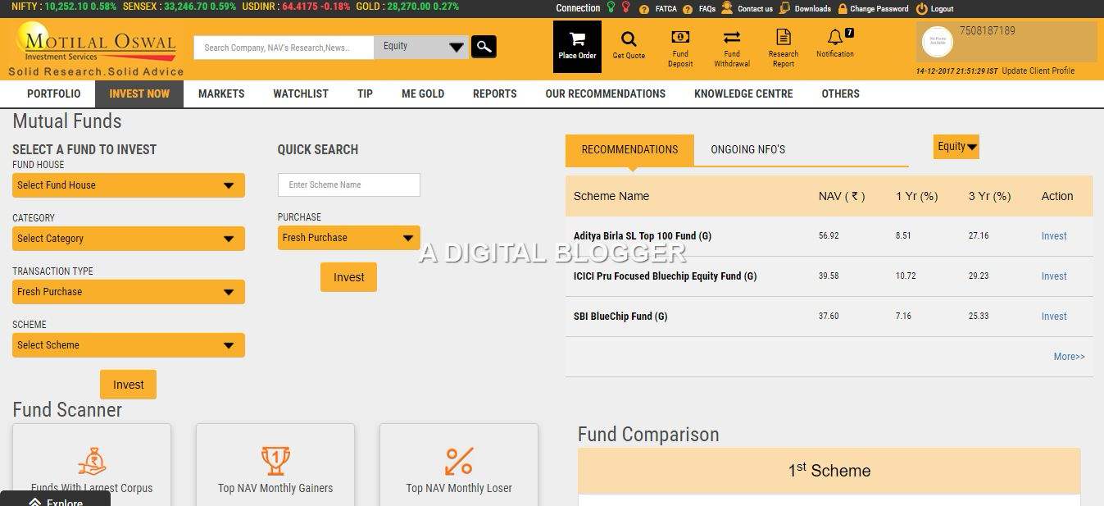The height and width of the screenshot is (506, 1104).
Task: Click the More>> recommendations link
Action: (1069, 357)
